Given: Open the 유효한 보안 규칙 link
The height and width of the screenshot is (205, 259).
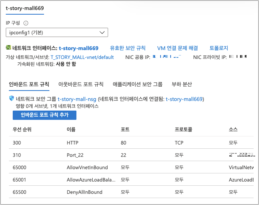Looking at the screenshot, I should pyautogui.click(x=128, y=48).
